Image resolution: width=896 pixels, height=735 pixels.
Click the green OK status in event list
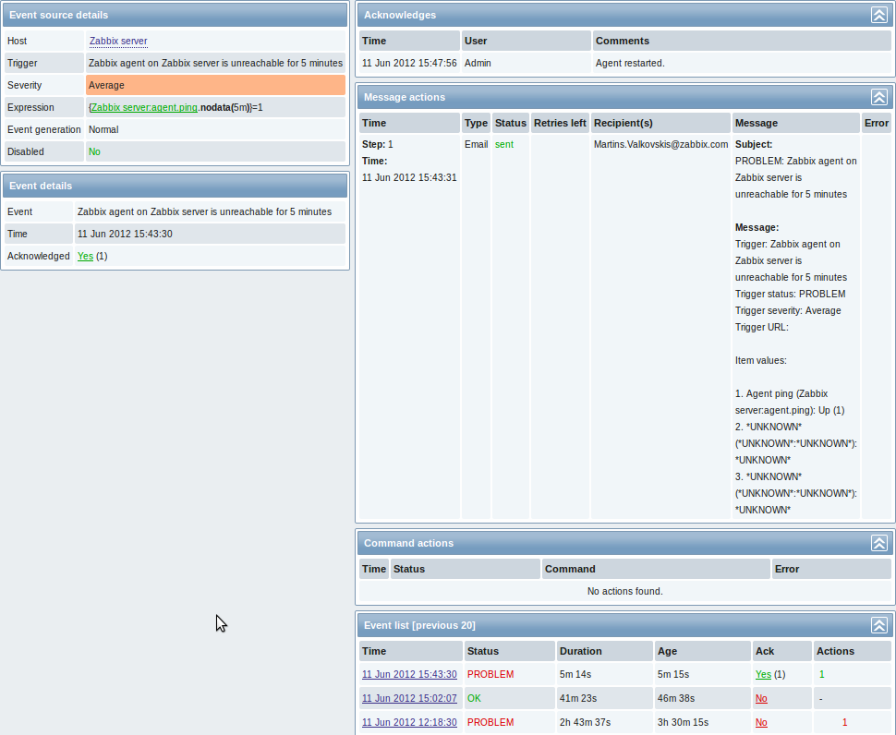(474, 698)
